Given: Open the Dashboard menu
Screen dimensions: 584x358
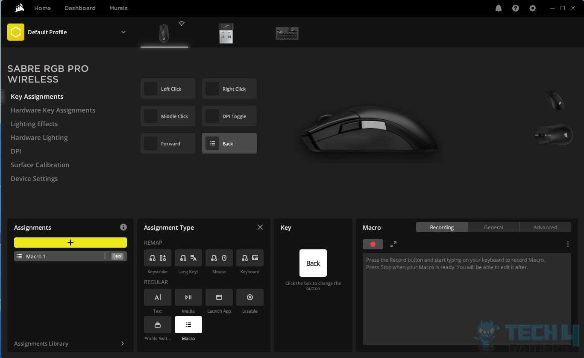Looking at the screenshot, I should (x=80, y=8).
